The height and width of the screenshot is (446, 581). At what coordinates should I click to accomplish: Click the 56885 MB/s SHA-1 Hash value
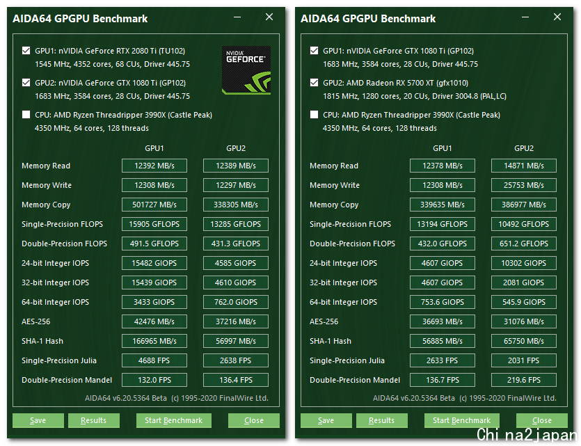coord(442,341)
